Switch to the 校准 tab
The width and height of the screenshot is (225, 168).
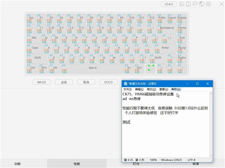pyautogui.click(x=196, y=164)
